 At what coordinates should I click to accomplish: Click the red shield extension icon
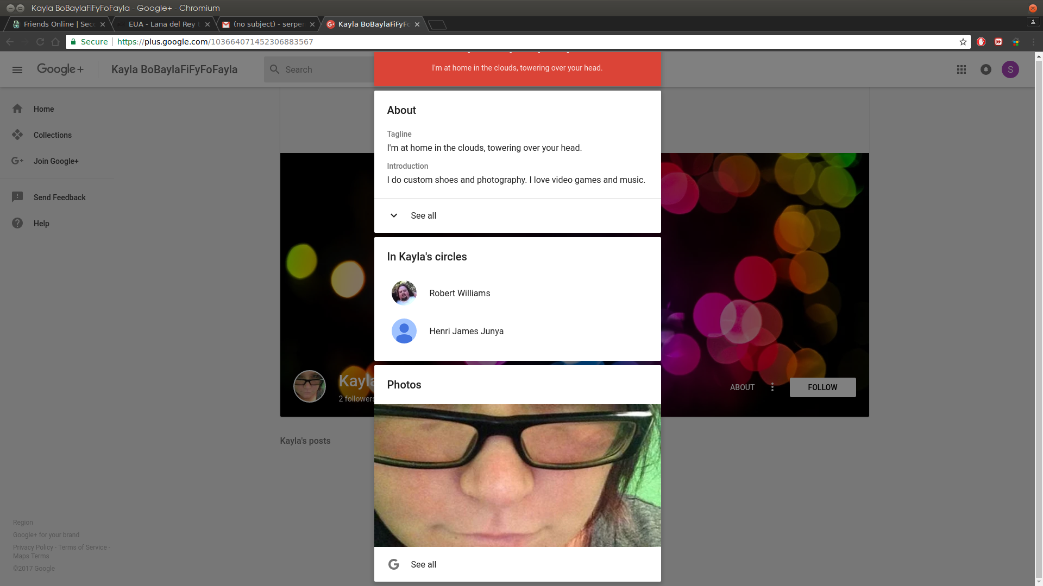pos(981,42)
